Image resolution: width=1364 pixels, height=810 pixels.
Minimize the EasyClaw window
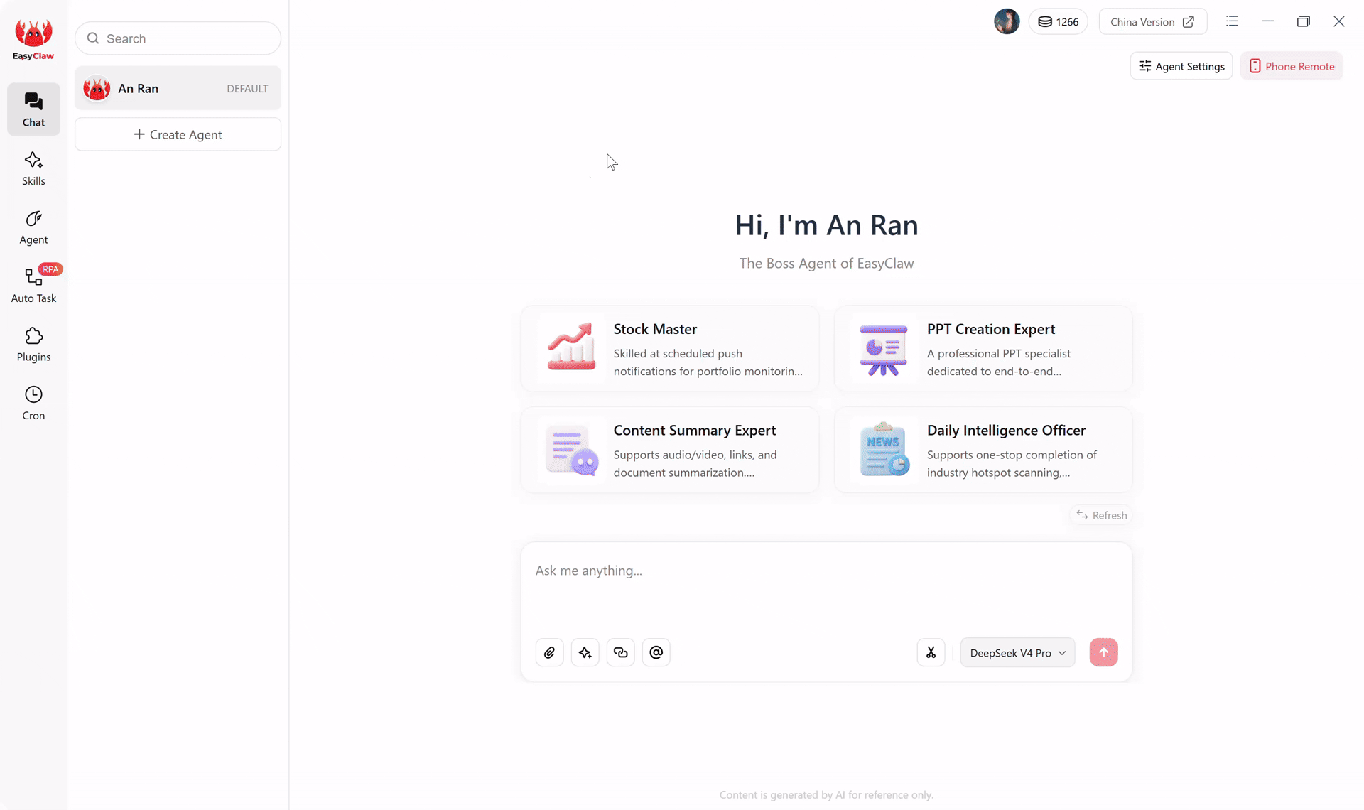(x=1267, y=21)
